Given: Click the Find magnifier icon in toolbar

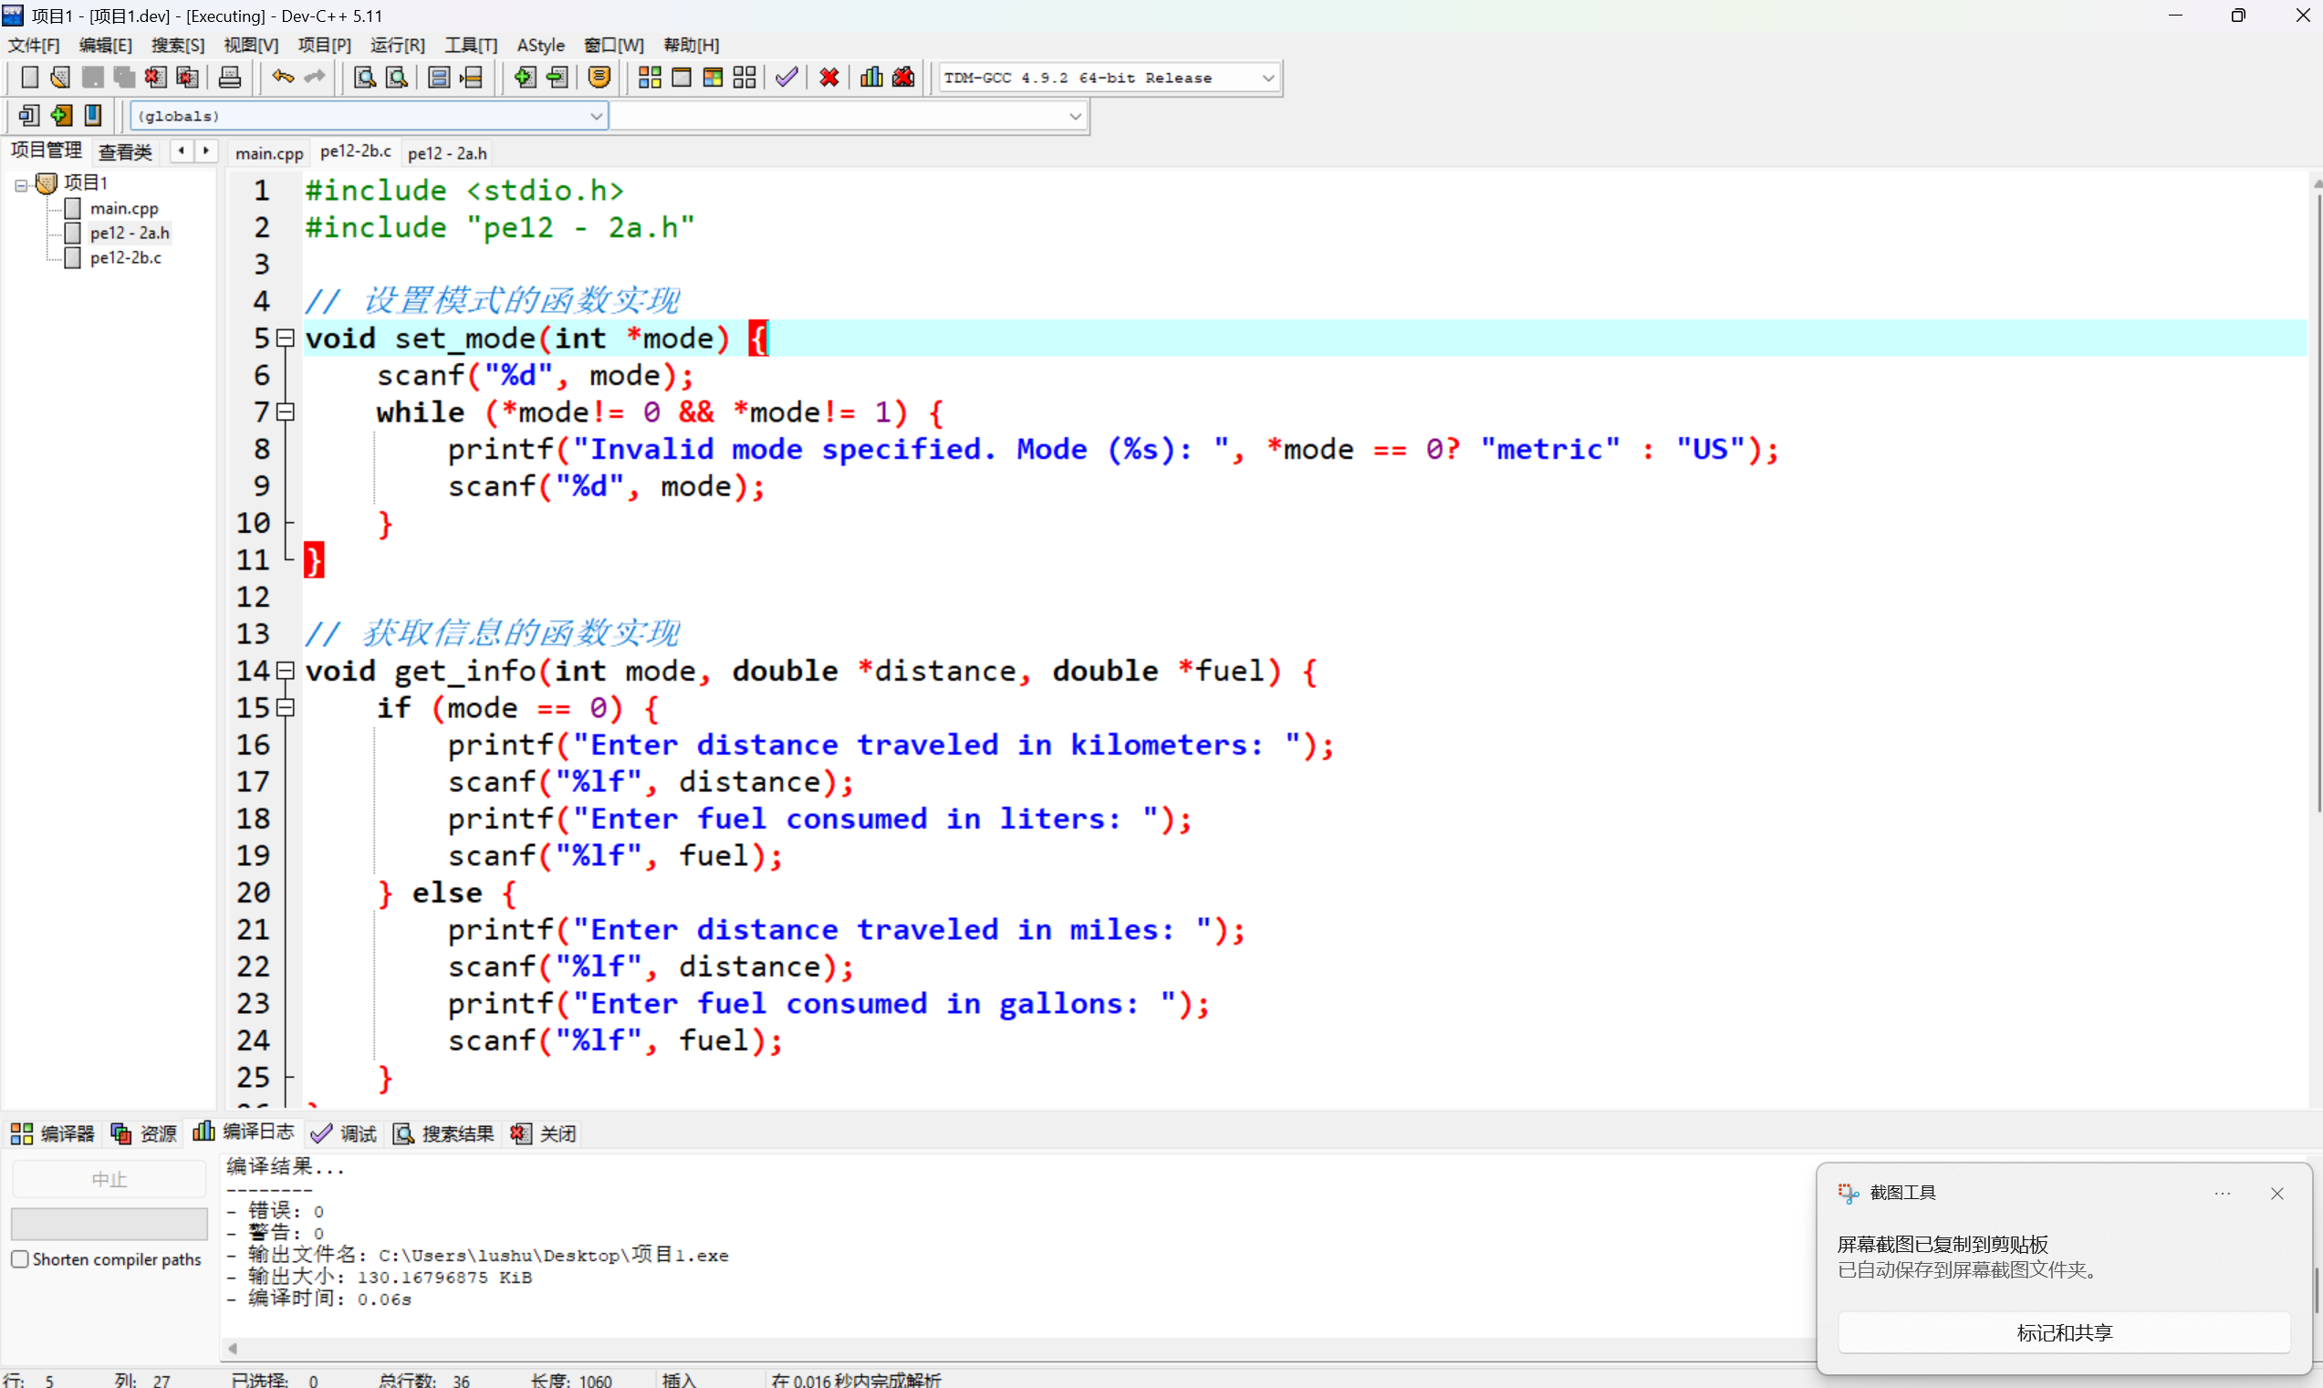Looking at the screenshot, I should pyautogui.click(x=365, y=78).
